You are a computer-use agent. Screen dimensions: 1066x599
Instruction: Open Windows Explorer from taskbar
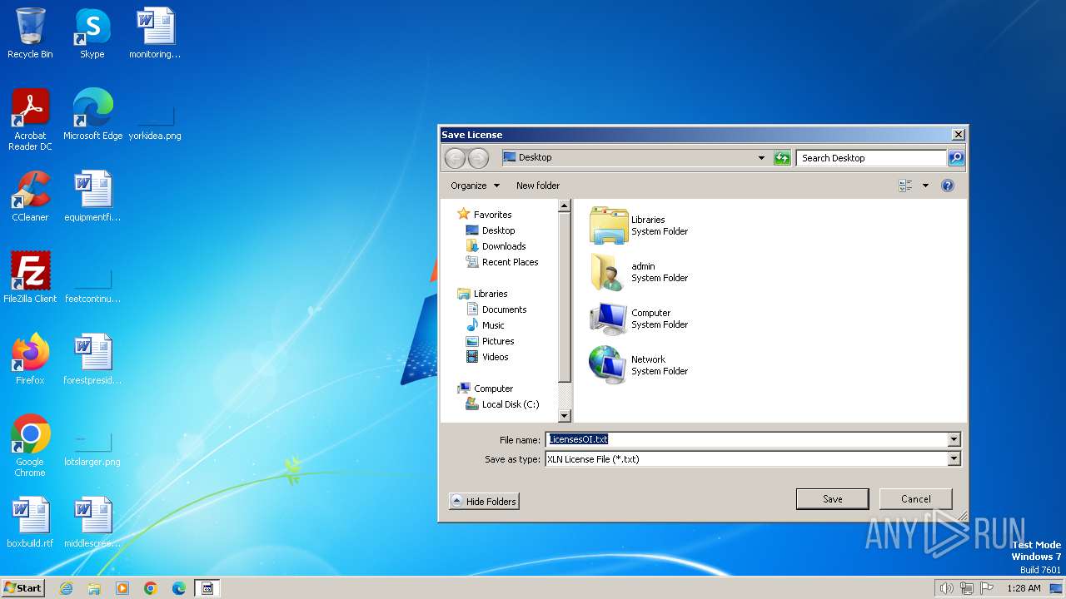[x=94, y=588]
